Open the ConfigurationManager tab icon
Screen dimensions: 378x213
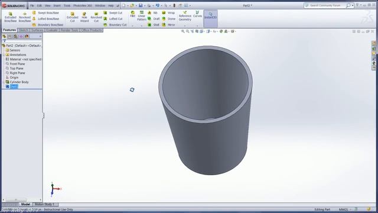click(15, 36)
